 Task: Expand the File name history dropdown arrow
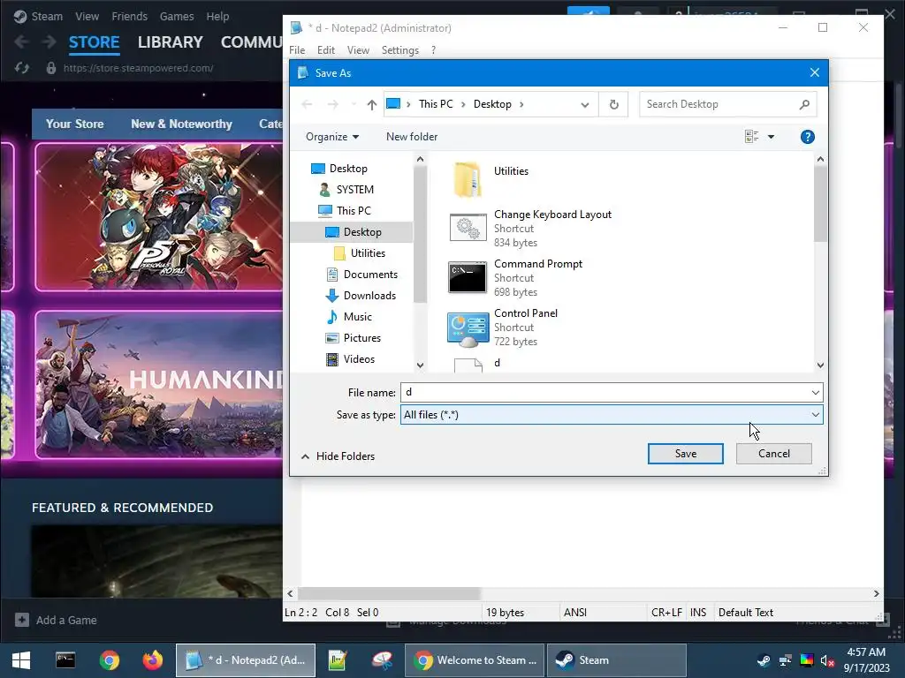tap(815, 393)
